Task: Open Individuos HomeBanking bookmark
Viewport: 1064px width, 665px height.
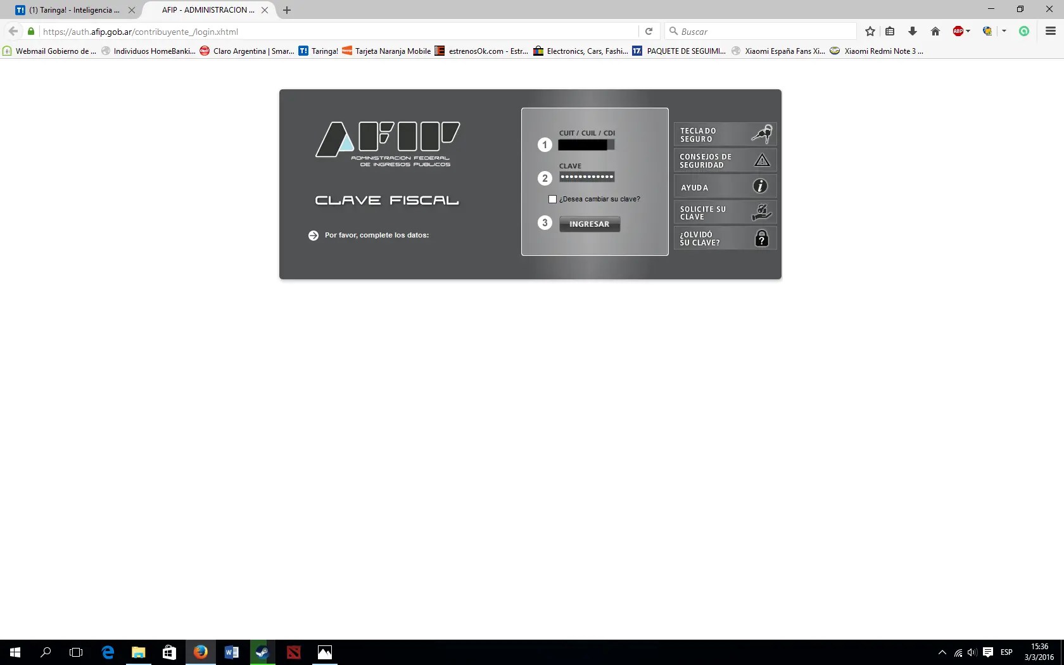Action: (x=148, y=51)
